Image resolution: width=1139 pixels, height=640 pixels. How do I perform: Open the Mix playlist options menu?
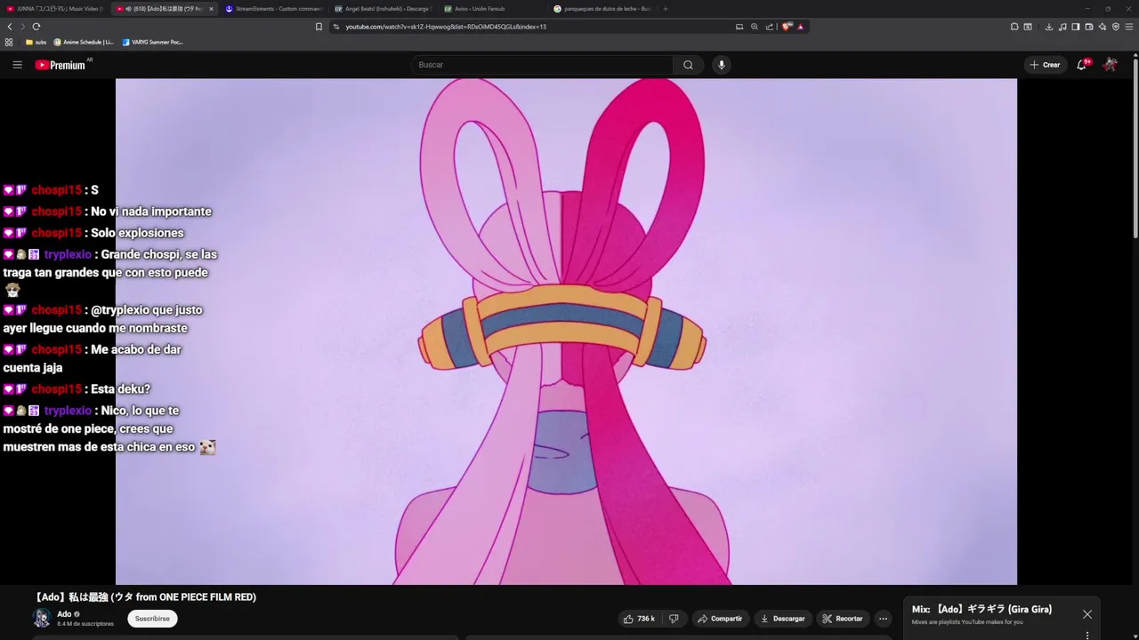pos(1087,635)
